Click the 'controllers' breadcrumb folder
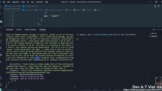The image size is (162, 91). tap(16, 10)
